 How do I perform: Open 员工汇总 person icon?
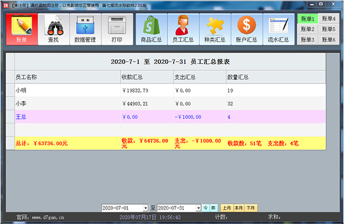tap(183, 29)
